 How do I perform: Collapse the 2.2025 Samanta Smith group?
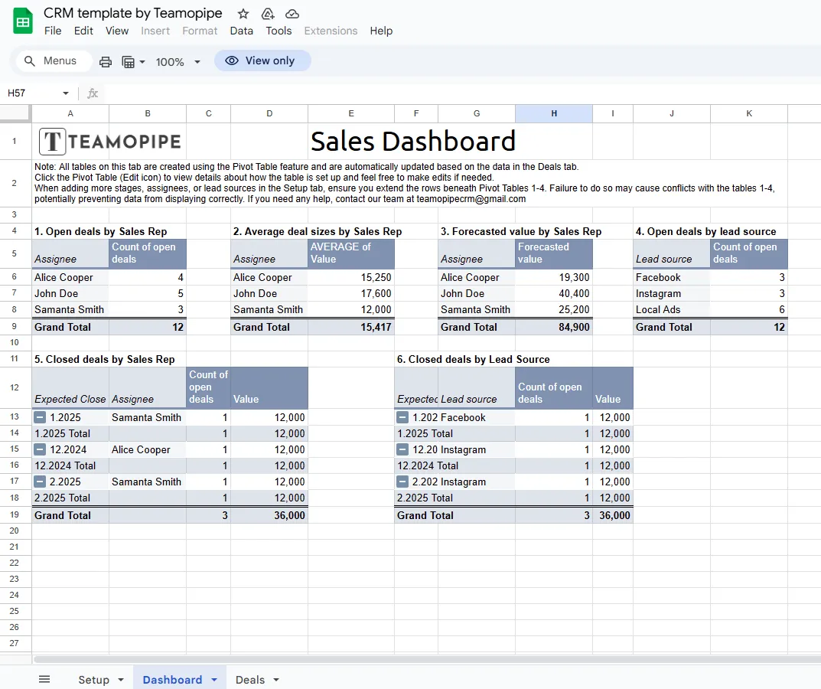40,482
